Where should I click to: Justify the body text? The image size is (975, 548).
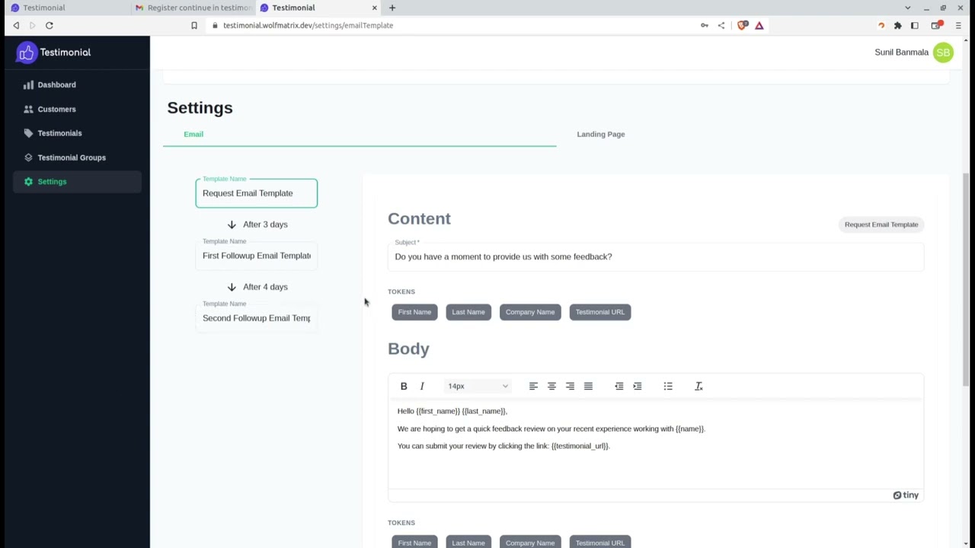[588, 387]
